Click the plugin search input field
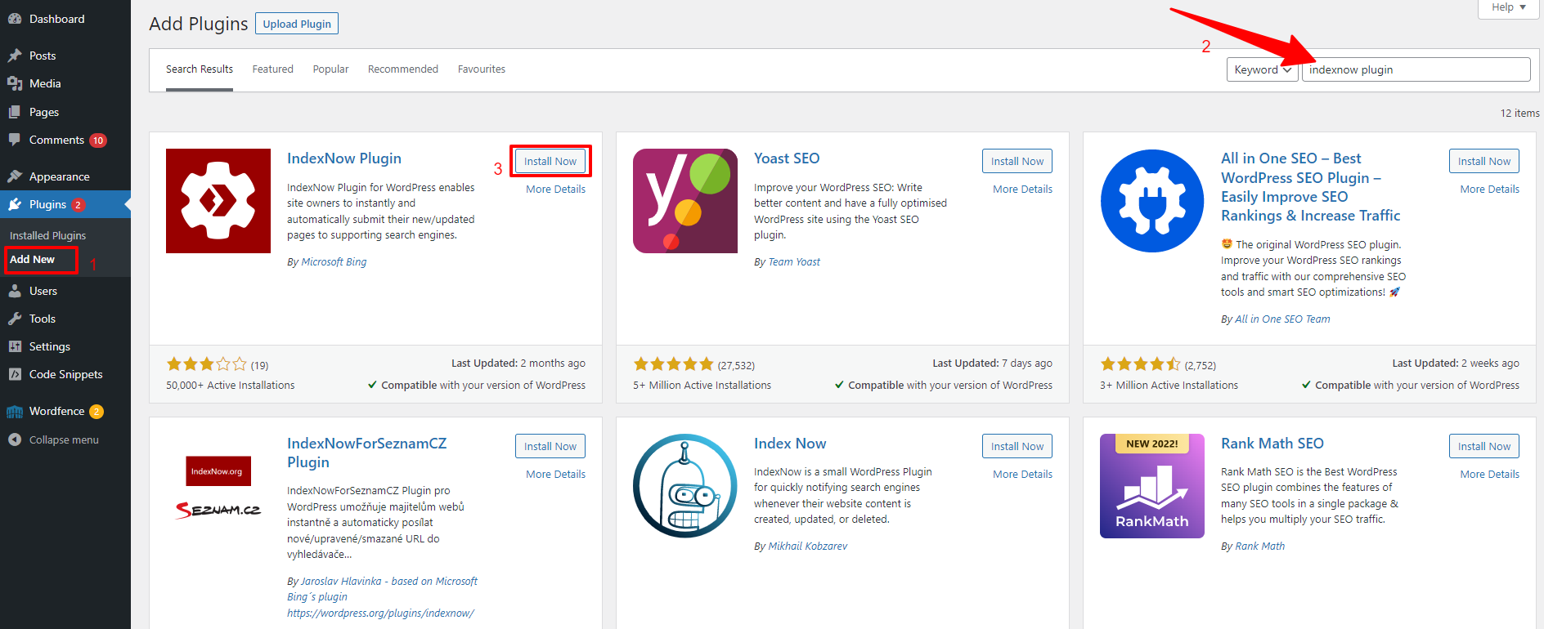 (x=1416, y=69)
